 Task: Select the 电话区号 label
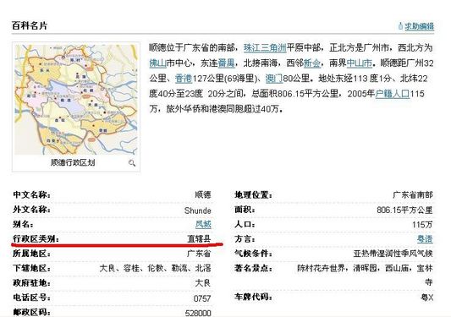point(31,298)
